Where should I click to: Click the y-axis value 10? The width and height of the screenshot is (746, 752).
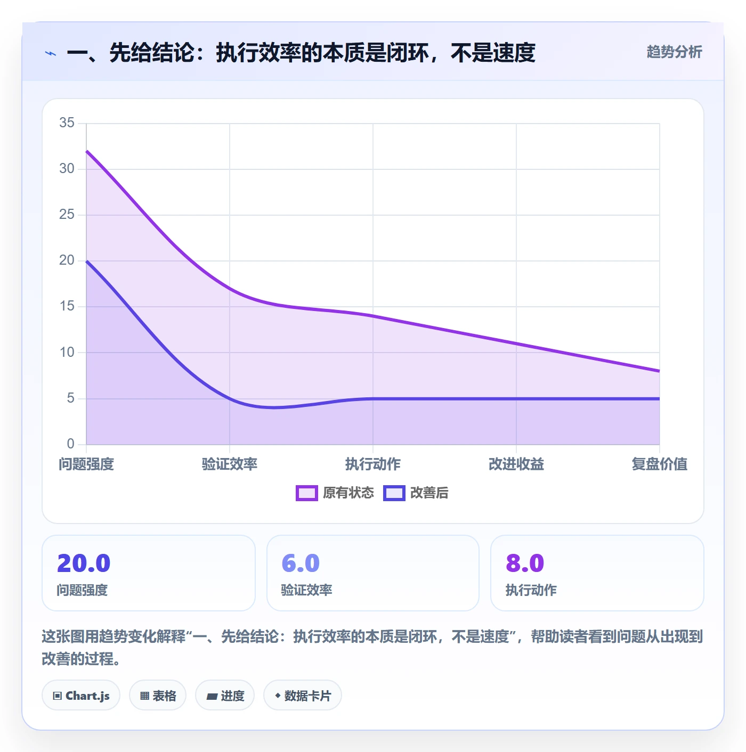pyautogui.click(x=67, y=353)
